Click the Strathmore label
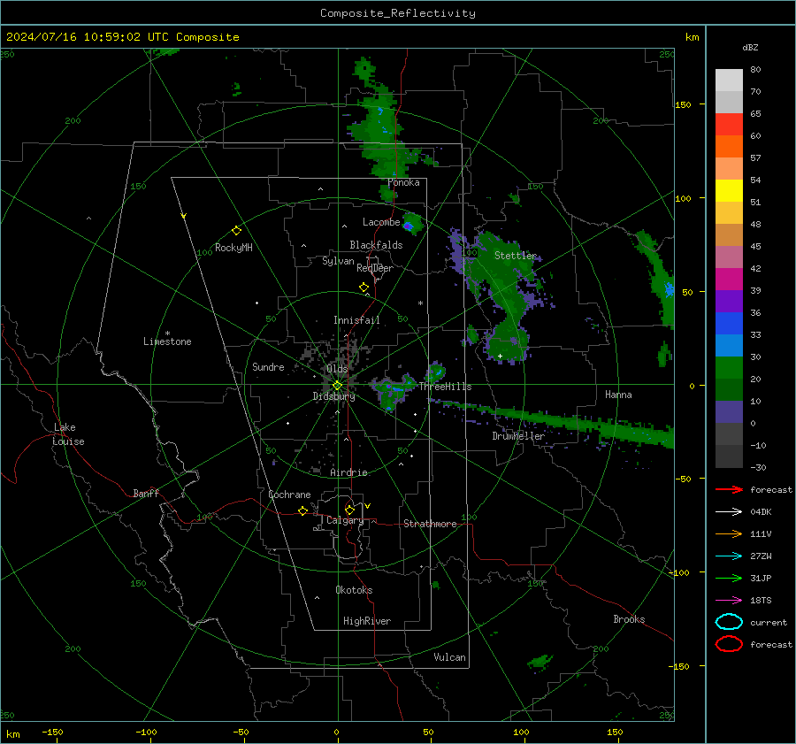796x744 pixels. pos(430,524)
